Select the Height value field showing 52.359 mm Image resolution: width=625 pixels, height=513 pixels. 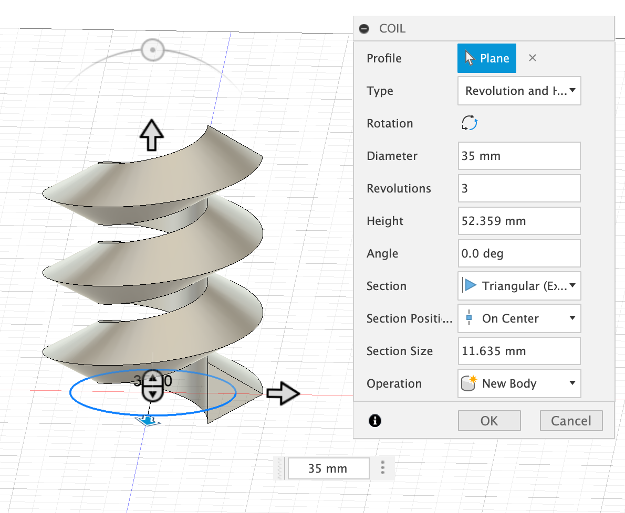[x=519, y=221]
